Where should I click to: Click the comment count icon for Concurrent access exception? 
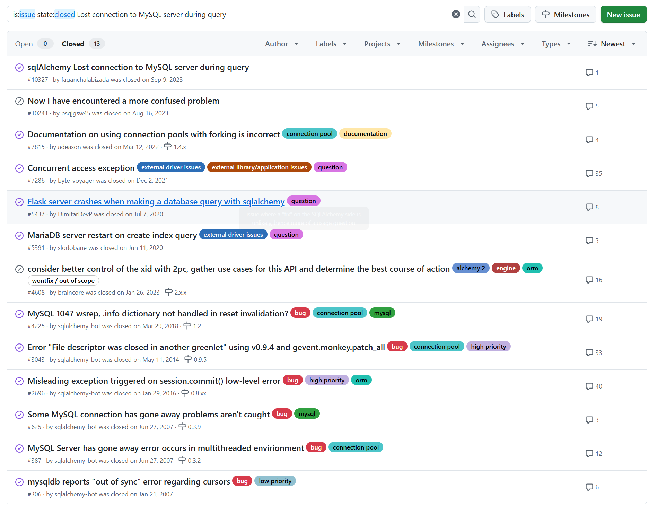click(x=589, y=173)
